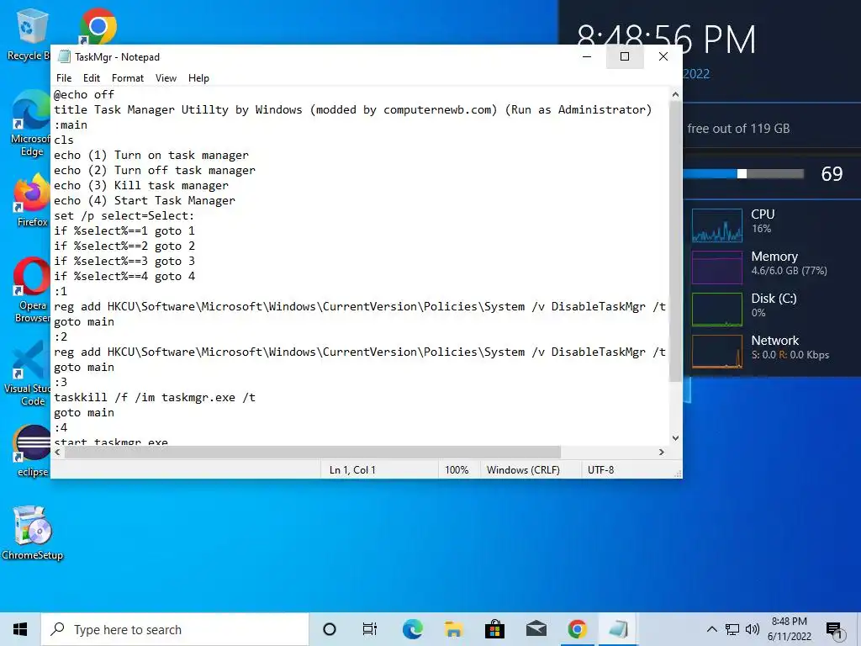Click the Memory usage graph in widget
This screenshot has height=646, width=861.
(x=717, y=267)
